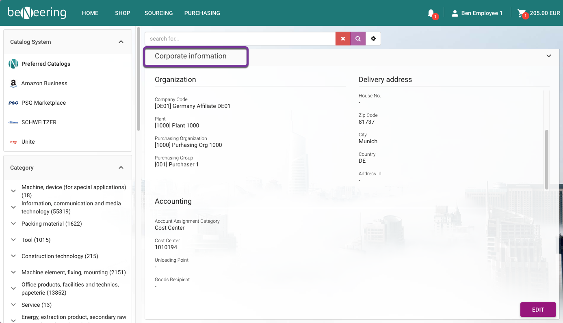Open the notifications bell icon

coord(431,13)
